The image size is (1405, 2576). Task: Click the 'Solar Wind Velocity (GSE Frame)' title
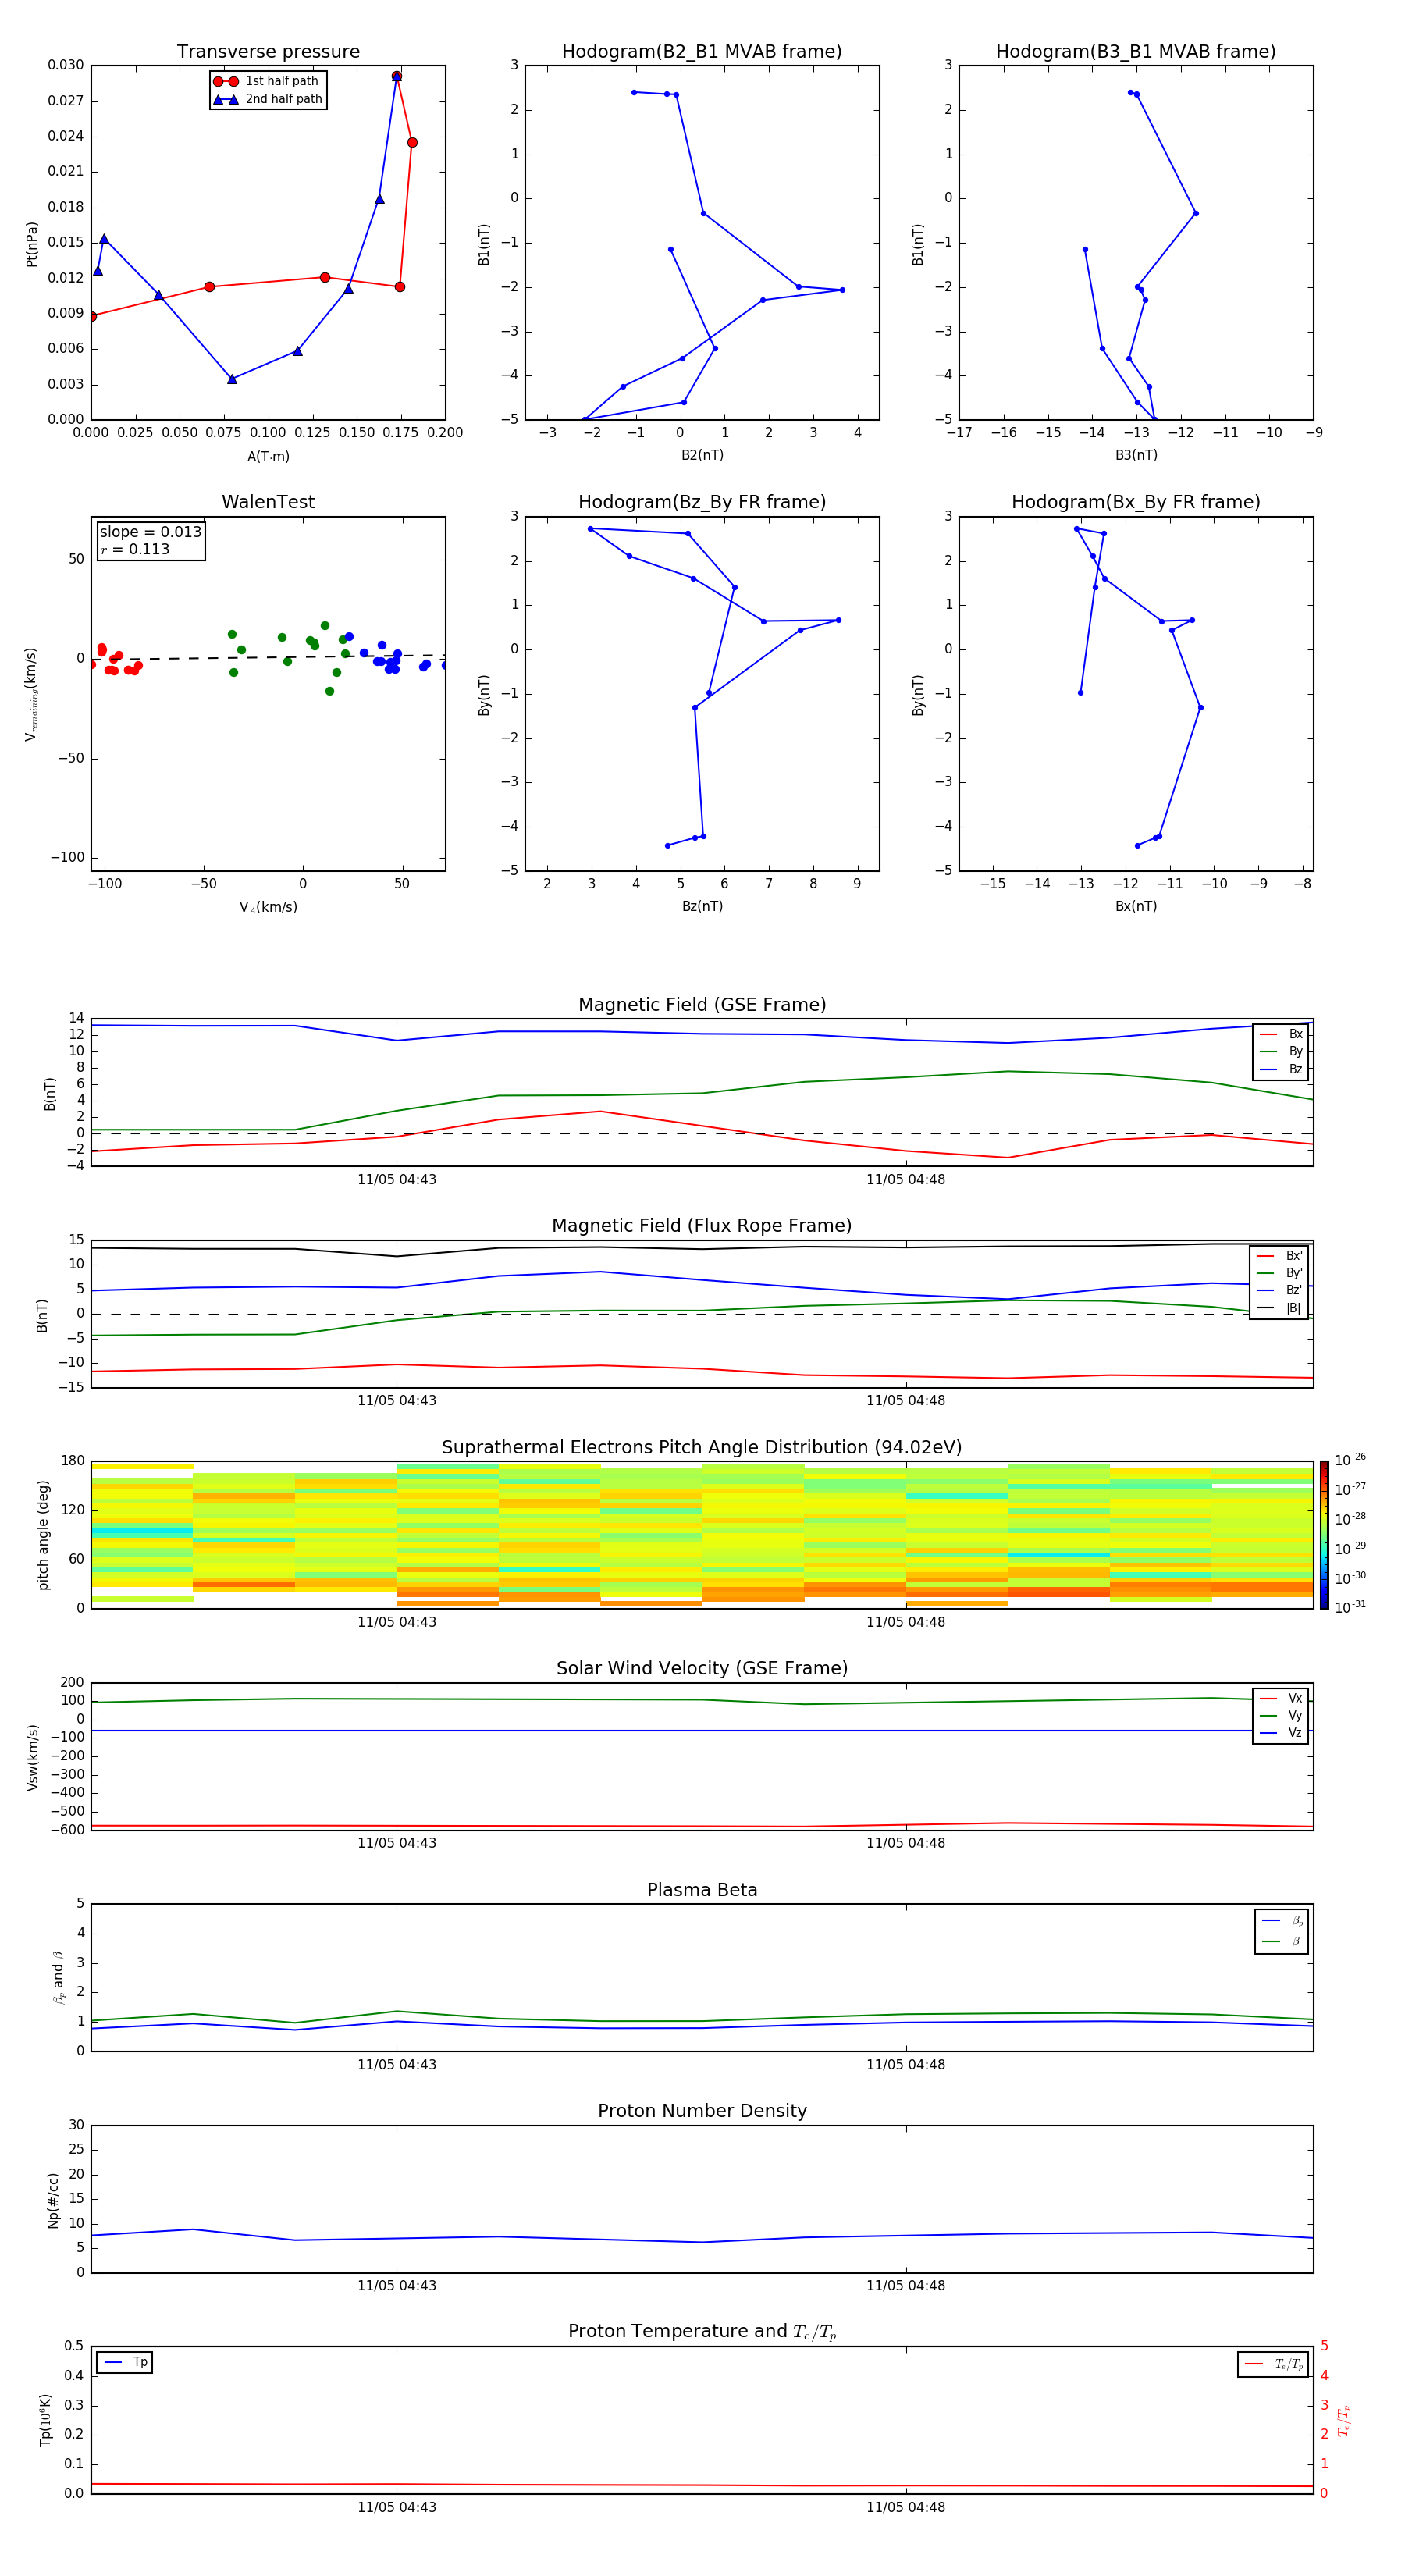tap(702, 1669)
